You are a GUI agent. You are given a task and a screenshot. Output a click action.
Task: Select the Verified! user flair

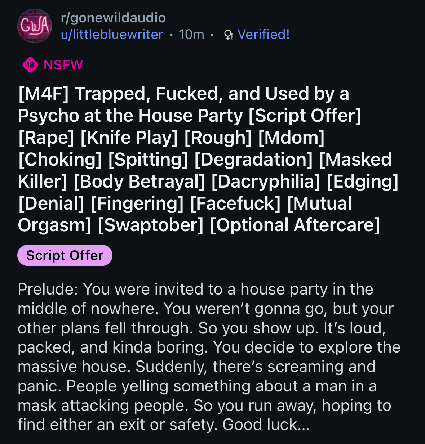(x=264, y=35)
